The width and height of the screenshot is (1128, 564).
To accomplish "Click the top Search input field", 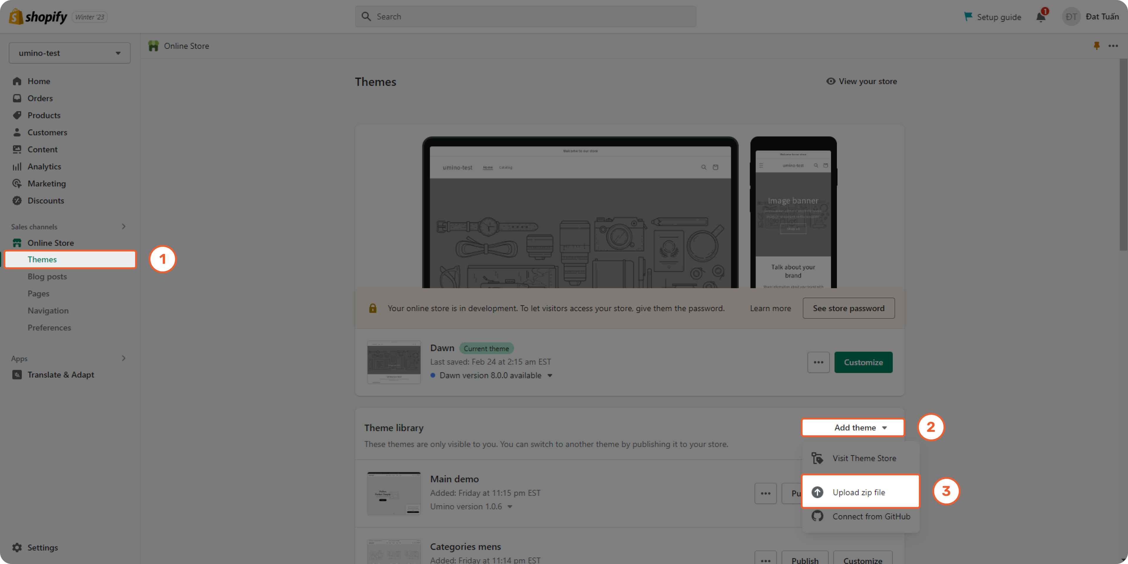I will (526, 17).
